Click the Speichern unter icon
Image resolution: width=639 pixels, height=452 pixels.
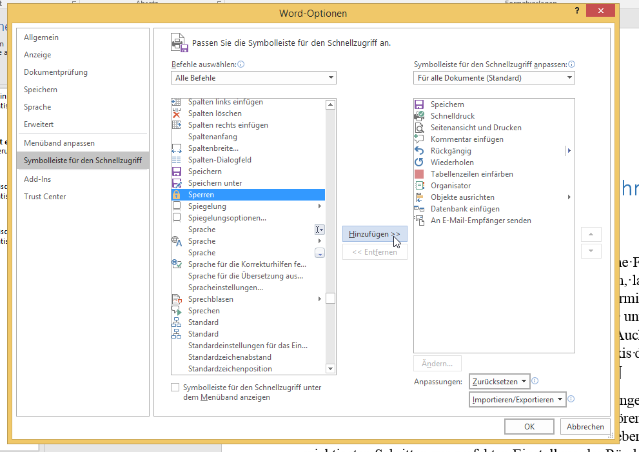click(177, 183)
